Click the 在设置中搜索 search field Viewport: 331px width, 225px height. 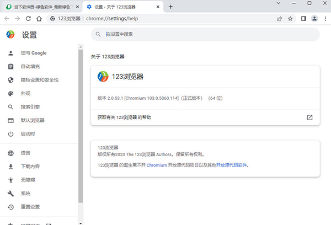[210, 34]
